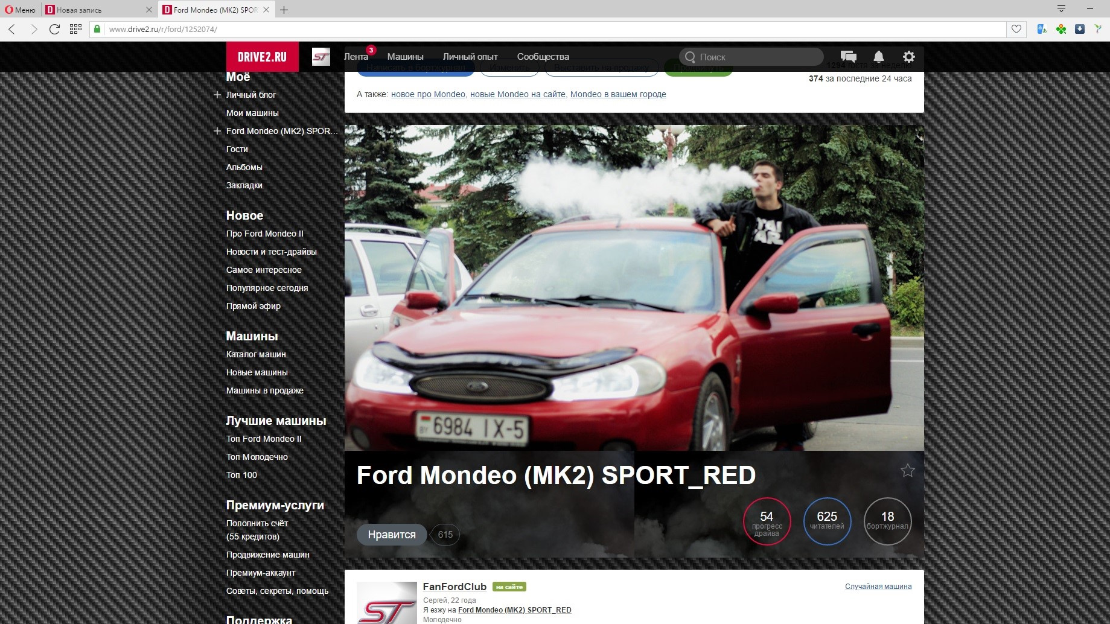Open Самое интересное link
Viewport: 1110px width, 624px height.
[264, 270]
